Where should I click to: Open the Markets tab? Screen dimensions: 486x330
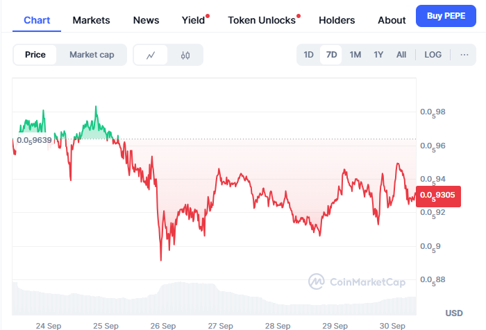click(x=91, y=20)
